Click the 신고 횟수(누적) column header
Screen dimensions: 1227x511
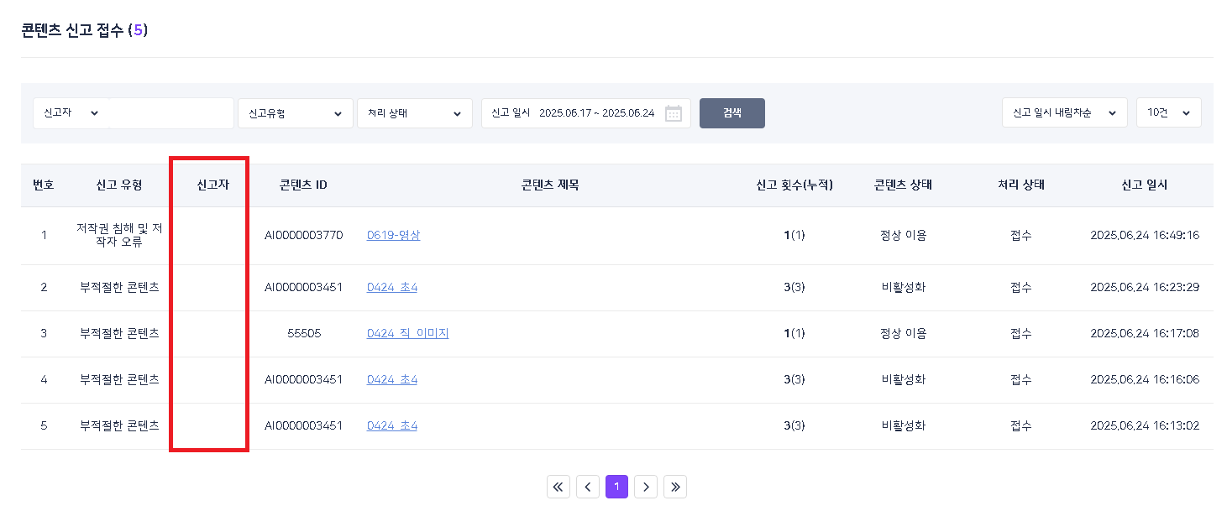coord(794,185)
